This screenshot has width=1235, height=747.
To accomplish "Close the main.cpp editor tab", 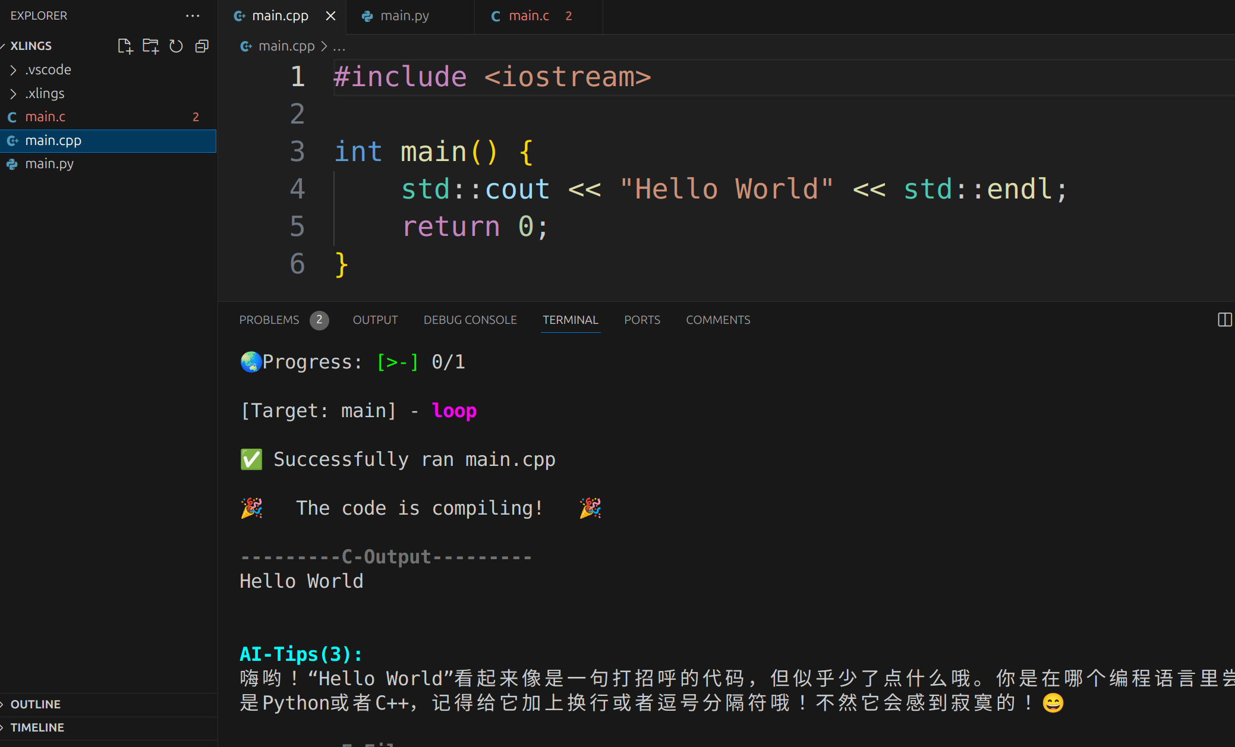I will [331, 16].
